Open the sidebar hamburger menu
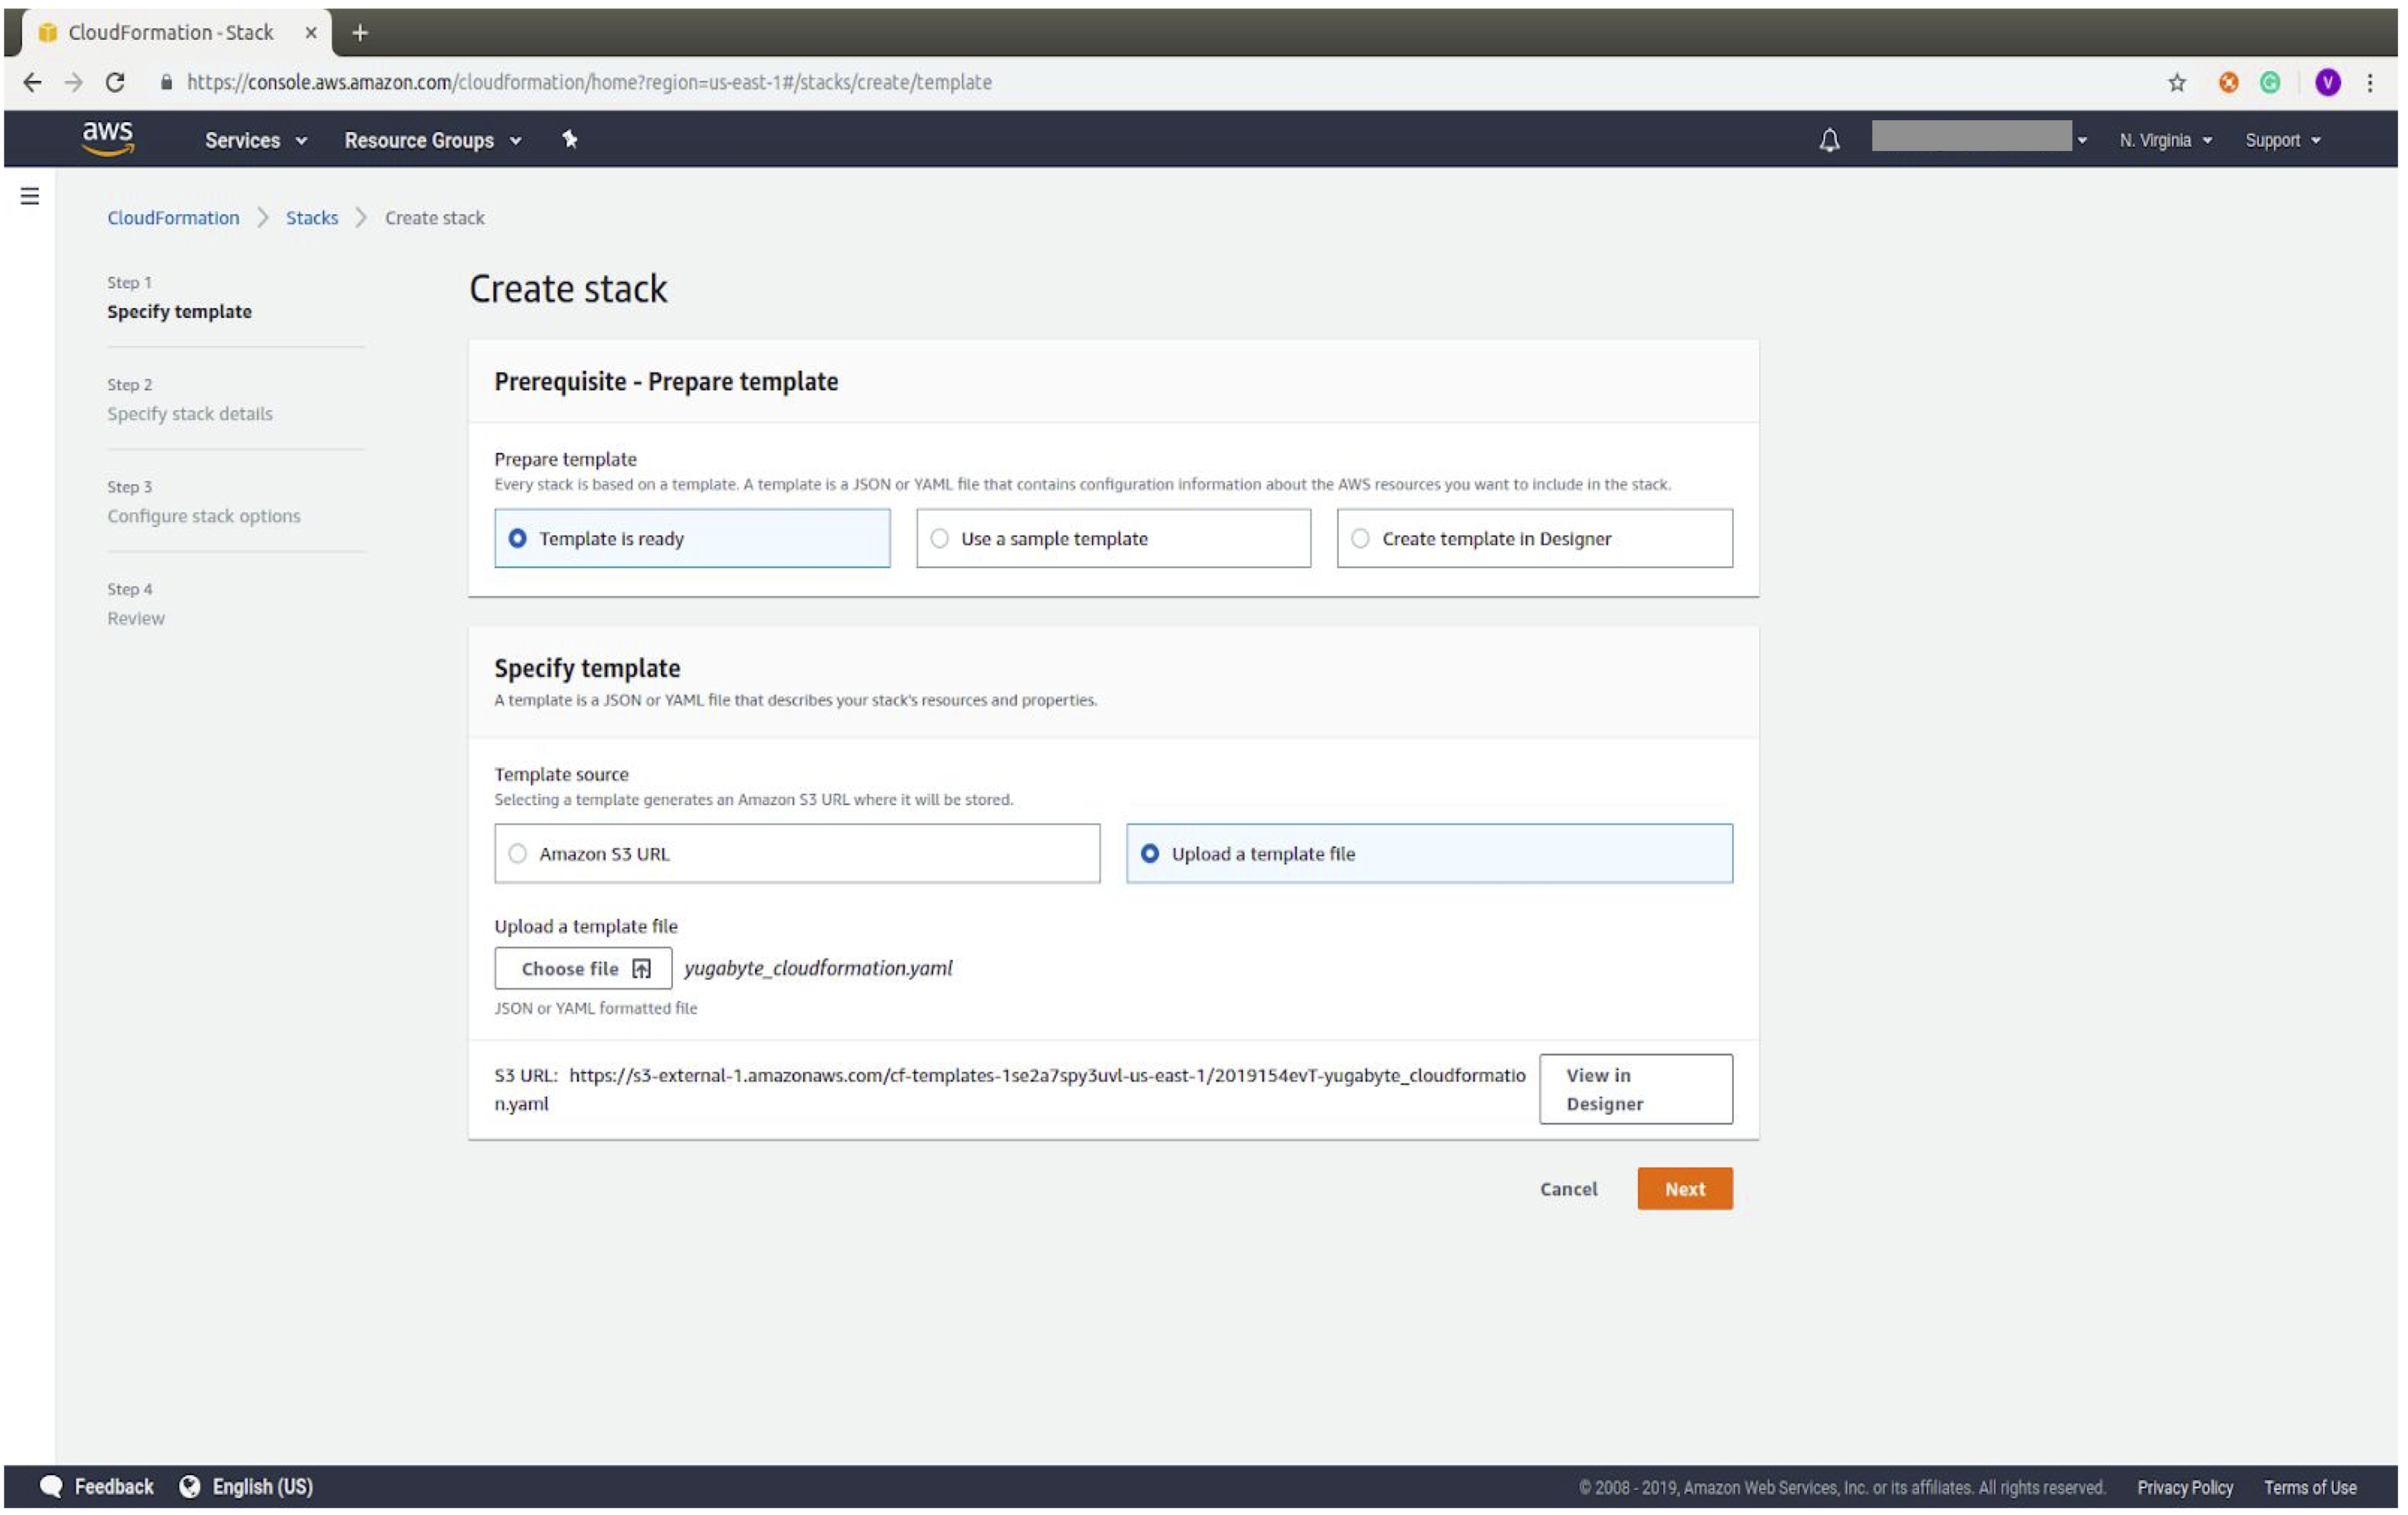The width and height of the screenshot is (2408, 1515). tap(31, 195)
